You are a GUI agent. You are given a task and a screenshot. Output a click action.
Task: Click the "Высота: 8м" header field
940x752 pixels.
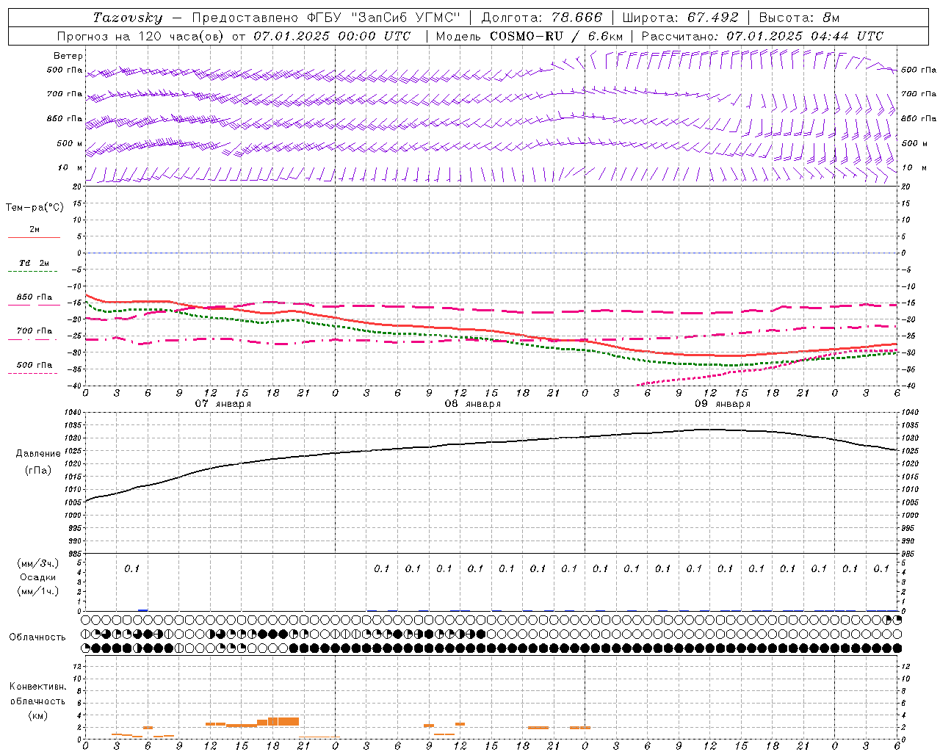(799, 18)
